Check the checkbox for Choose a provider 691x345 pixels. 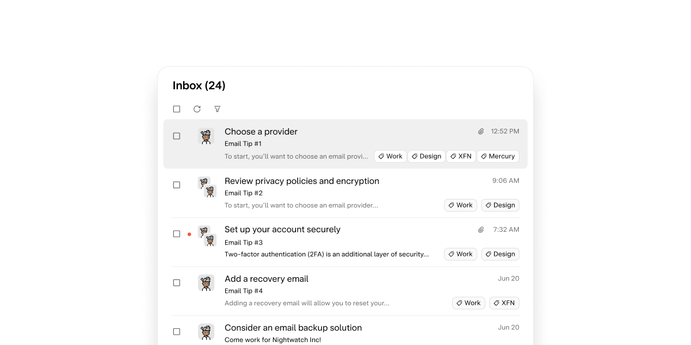177,136
